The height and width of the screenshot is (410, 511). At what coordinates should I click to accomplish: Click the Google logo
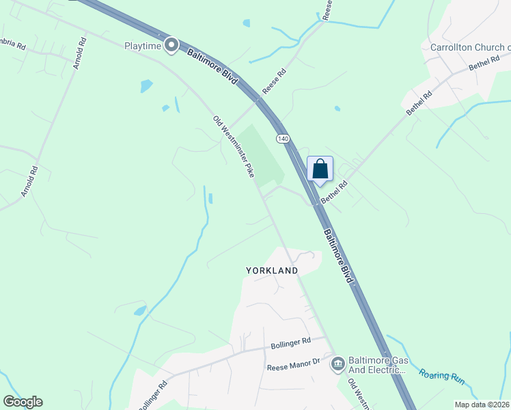point(23,402)
